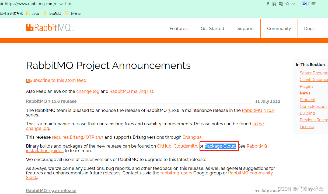Click the 'In This Section' sidebar heading
Viewport: 328px width, 194px height.
click(x=310, y=65)
